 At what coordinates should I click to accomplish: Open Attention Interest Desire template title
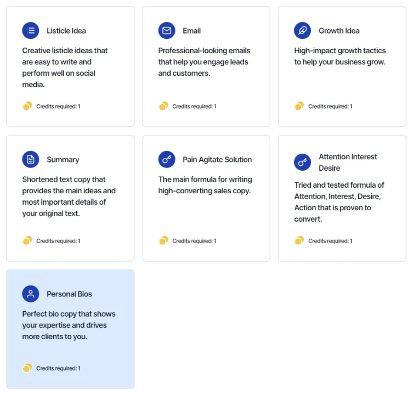pyautogui.click(x=348, y=162)
